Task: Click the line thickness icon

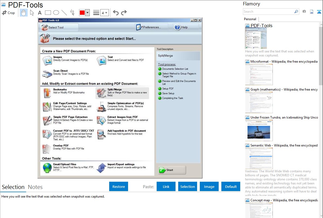Action: click(96, 13)
